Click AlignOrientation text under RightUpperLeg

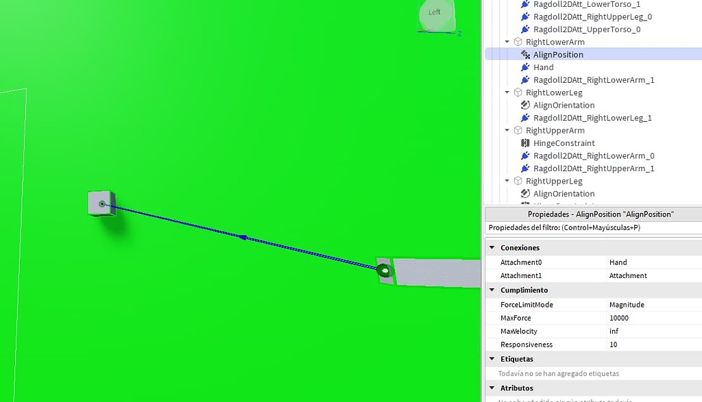[564, 194]
